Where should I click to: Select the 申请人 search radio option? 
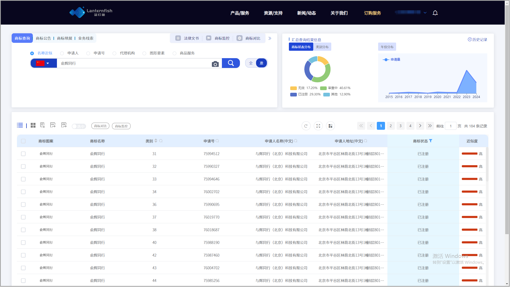[62, 53]
